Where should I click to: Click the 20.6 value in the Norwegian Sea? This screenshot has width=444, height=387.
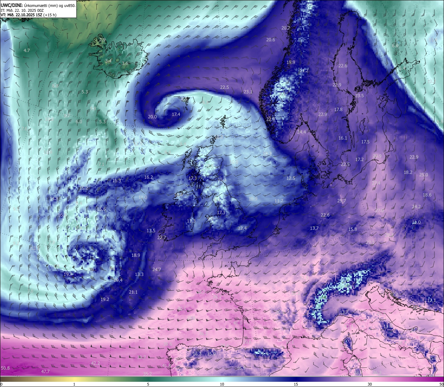pyautogui.click(x=271, y=40)
